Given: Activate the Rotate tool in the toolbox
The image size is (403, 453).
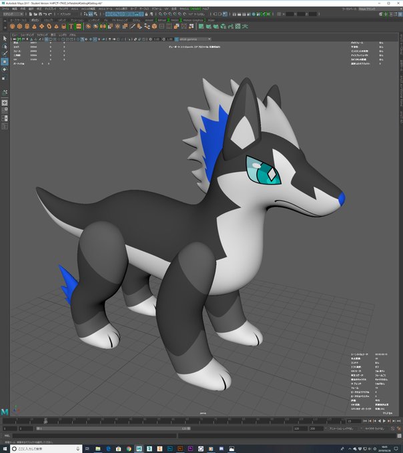Looking at the screenshot, I should 5,69.
